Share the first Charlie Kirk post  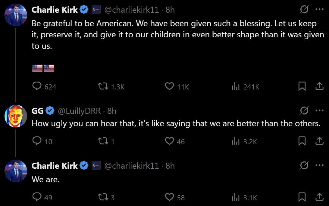(x=319, y=86)
